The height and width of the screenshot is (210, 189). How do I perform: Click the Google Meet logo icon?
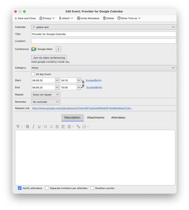34,49
